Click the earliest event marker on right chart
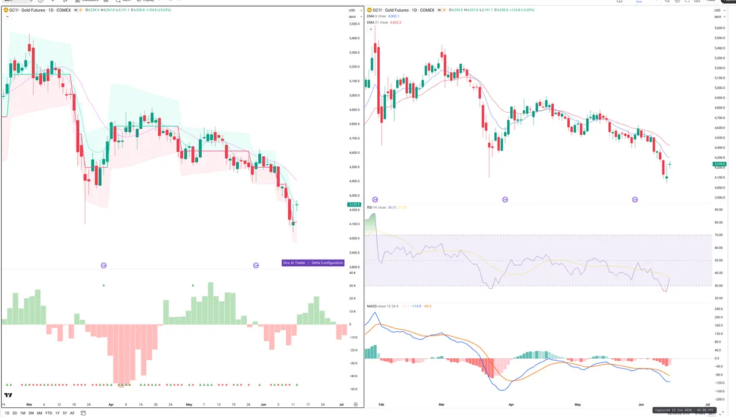 pos(375,200)
